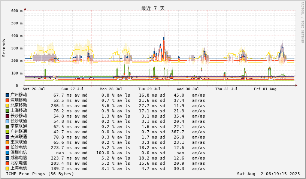Click the 67.7 ms median value
This screenshot has width=306, height=179.
63,95
